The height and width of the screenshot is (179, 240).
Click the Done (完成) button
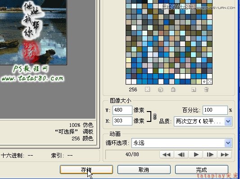(201, 170)
